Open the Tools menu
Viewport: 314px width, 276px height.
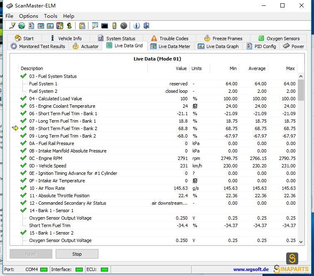[51, 16]
